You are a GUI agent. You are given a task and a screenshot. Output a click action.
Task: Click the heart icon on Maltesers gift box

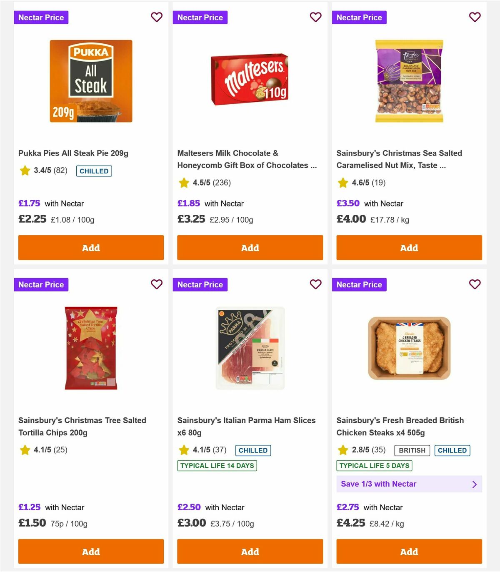pos(315,17)
